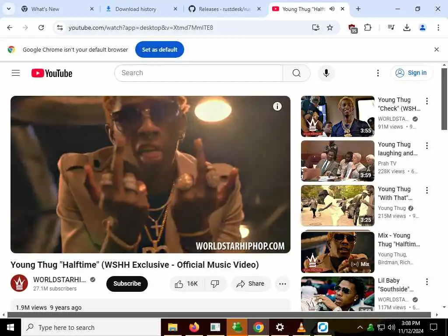
Task: Launch Firefox from the taskbar
Action: pos(194,327)
